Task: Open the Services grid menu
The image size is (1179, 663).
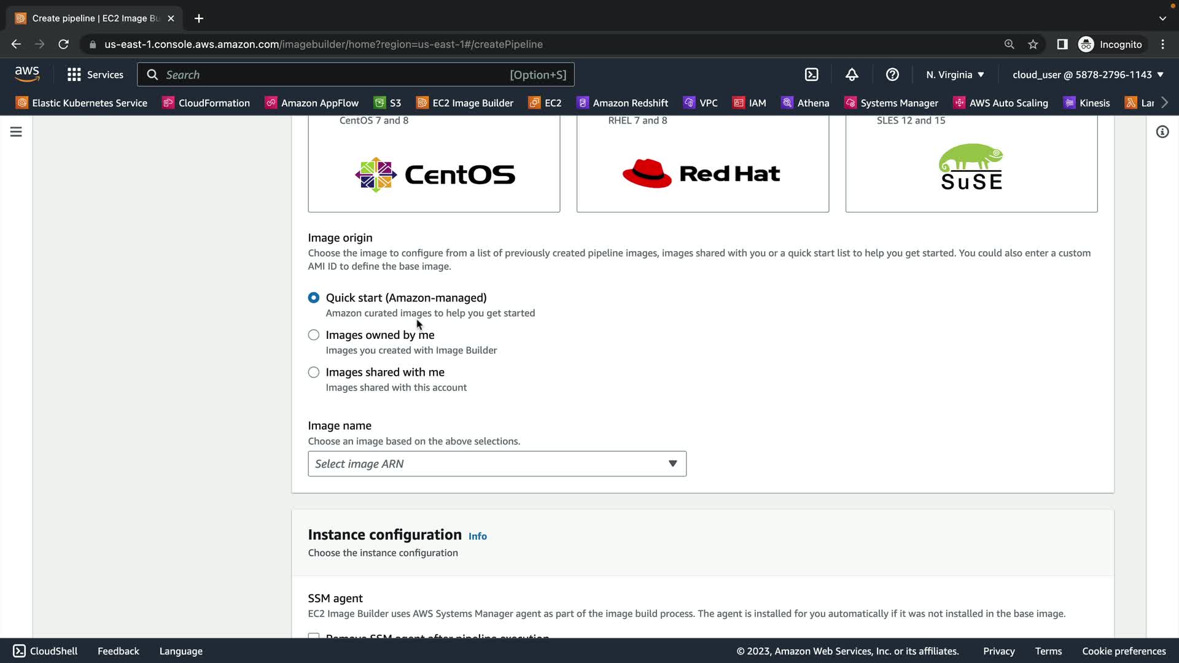Action: (x=95, y=74)
